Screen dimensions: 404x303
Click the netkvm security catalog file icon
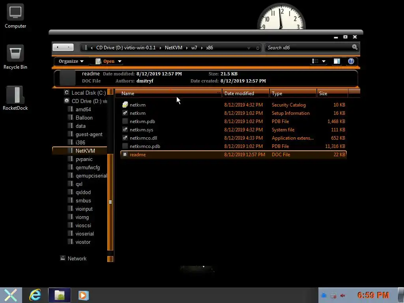point(125,105)
